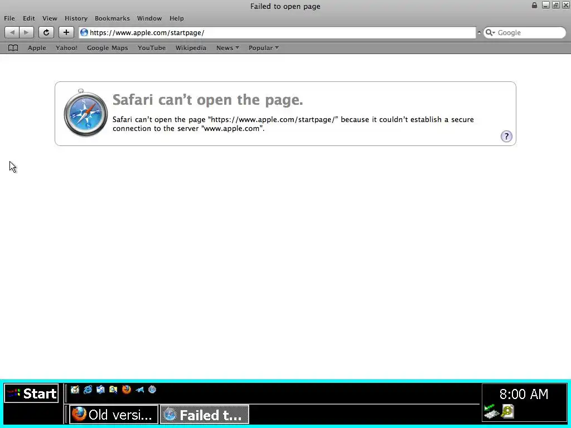The width and height of the screenshot is (571, 428).
Task: Restore down the Safari window
Action: pos(556,5)
